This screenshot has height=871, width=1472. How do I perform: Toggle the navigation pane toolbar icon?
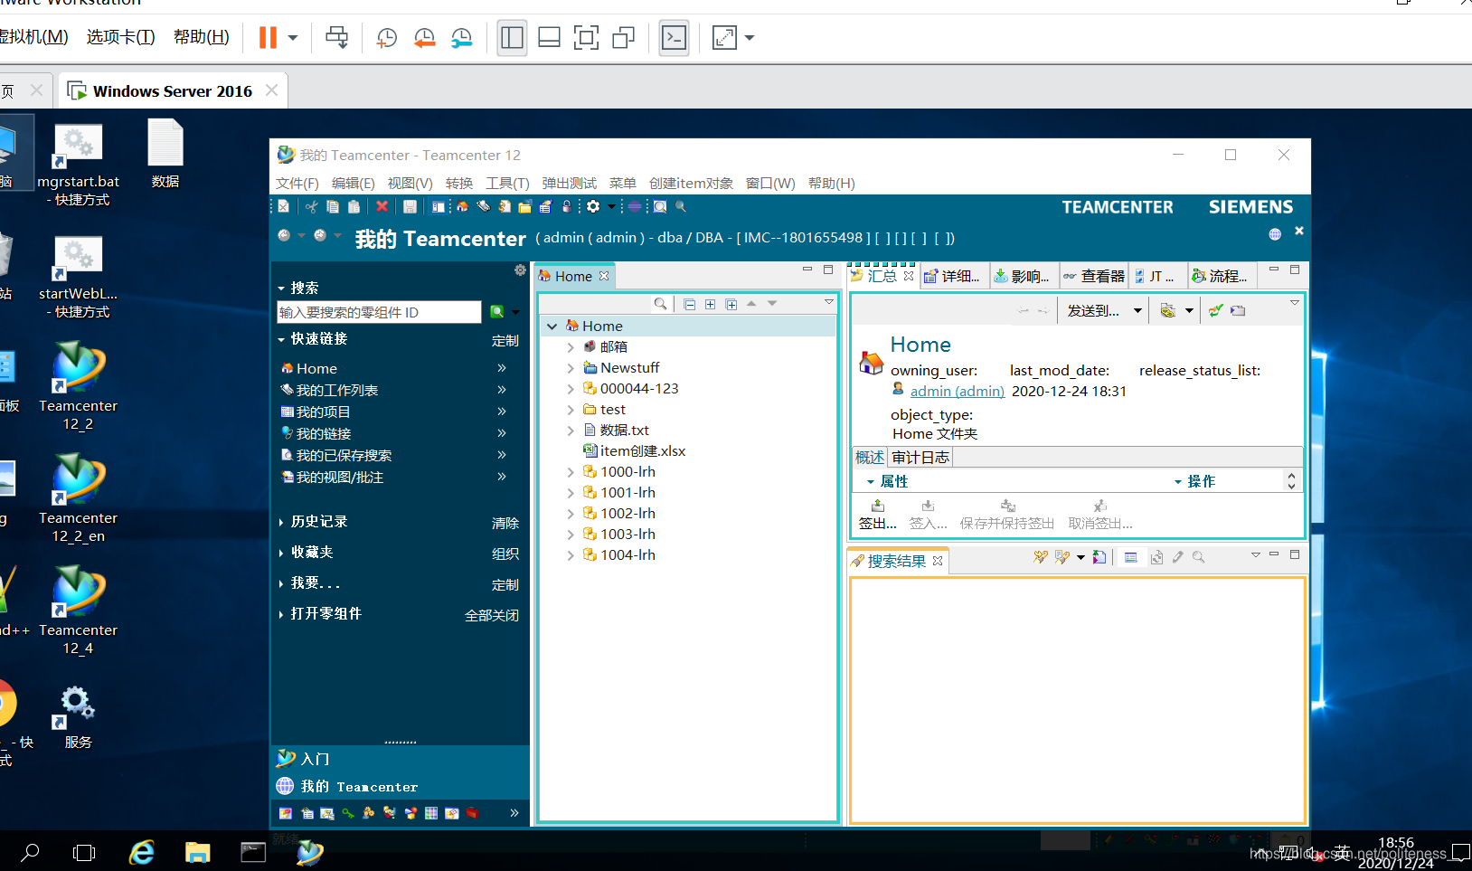(439, 207)
